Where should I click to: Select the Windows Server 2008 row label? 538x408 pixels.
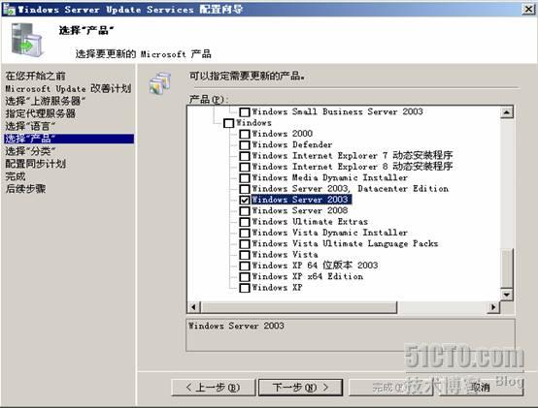[300, 210]
